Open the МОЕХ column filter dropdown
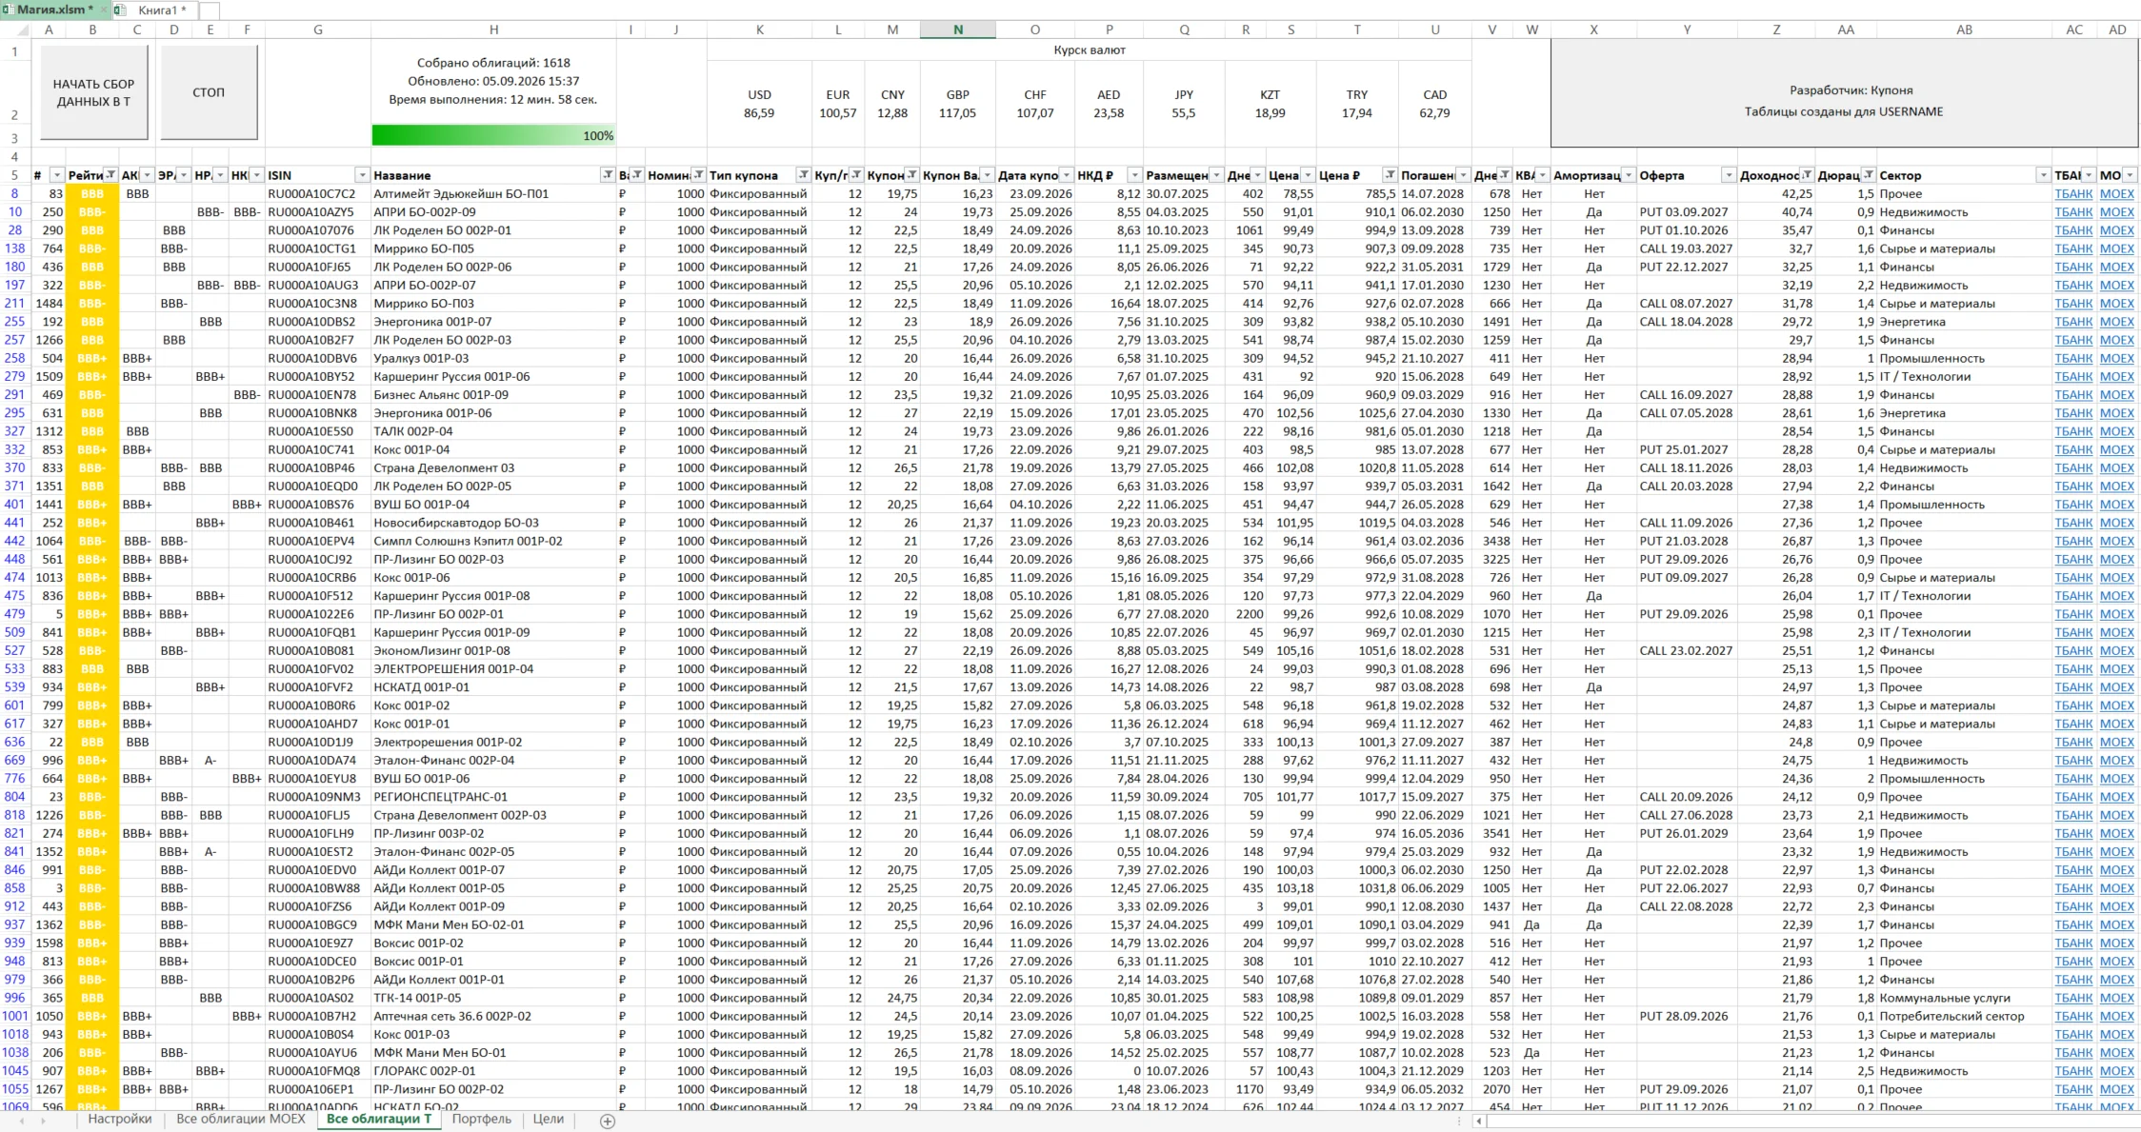Screen dimensions: 2141x1132 click(2130, 175)
